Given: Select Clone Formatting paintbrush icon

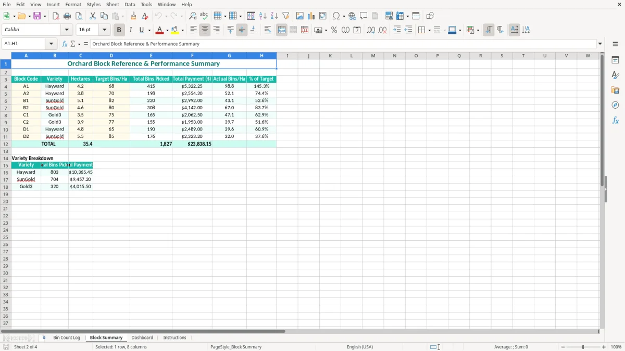Looking at the screenshot, I should pyautogui.click(x=134, y=16).
